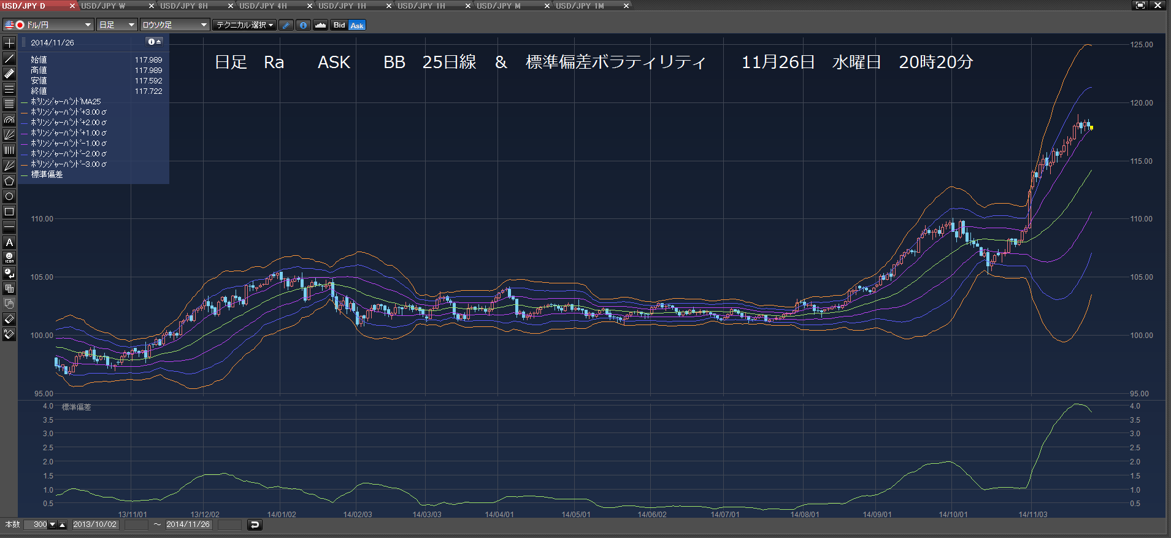Click the end date field 2014/11/26

(188, 525)
